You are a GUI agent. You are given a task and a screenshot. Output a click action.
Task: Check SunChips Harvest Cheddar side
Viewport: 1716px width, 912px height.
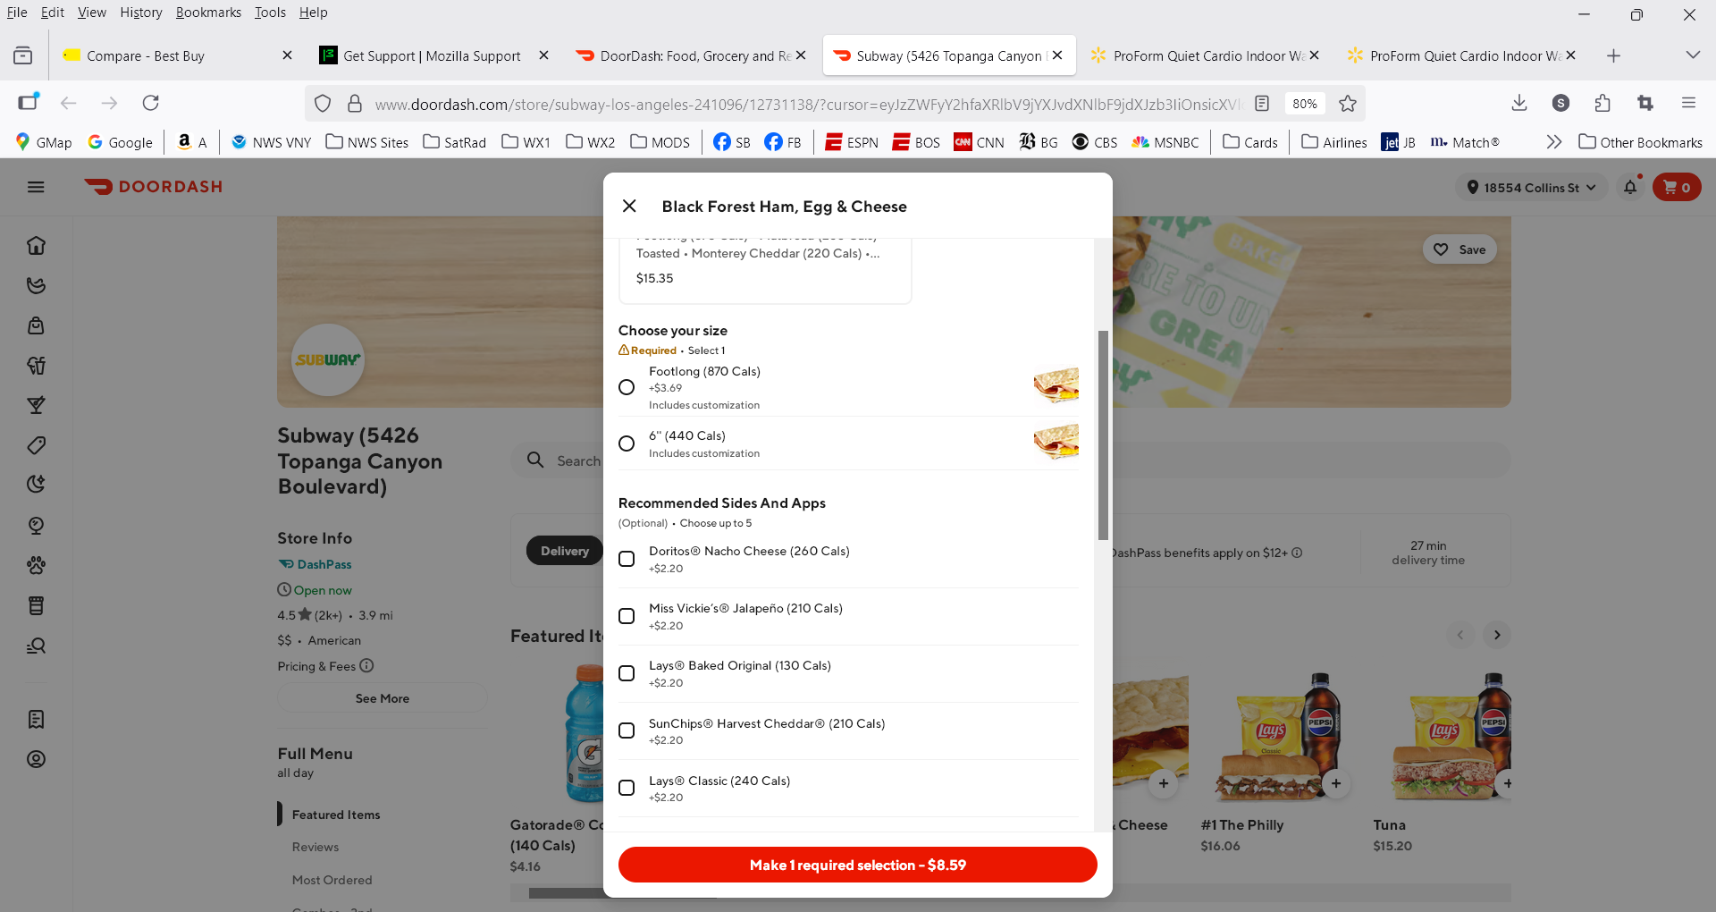pyautogui.click(x=627, y=730)
